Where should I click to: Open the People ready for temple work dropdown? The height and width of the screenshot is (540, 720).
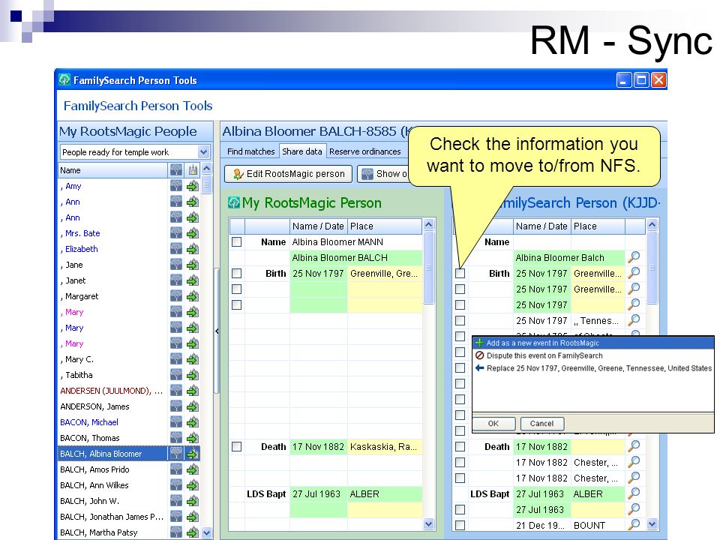pyautogui.click(x=203, y=152)
